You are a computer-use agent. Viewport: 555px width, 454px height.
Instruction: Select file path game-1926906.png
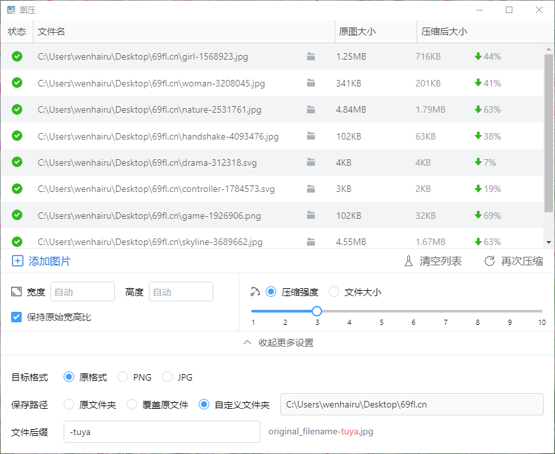tap(149, 216)
